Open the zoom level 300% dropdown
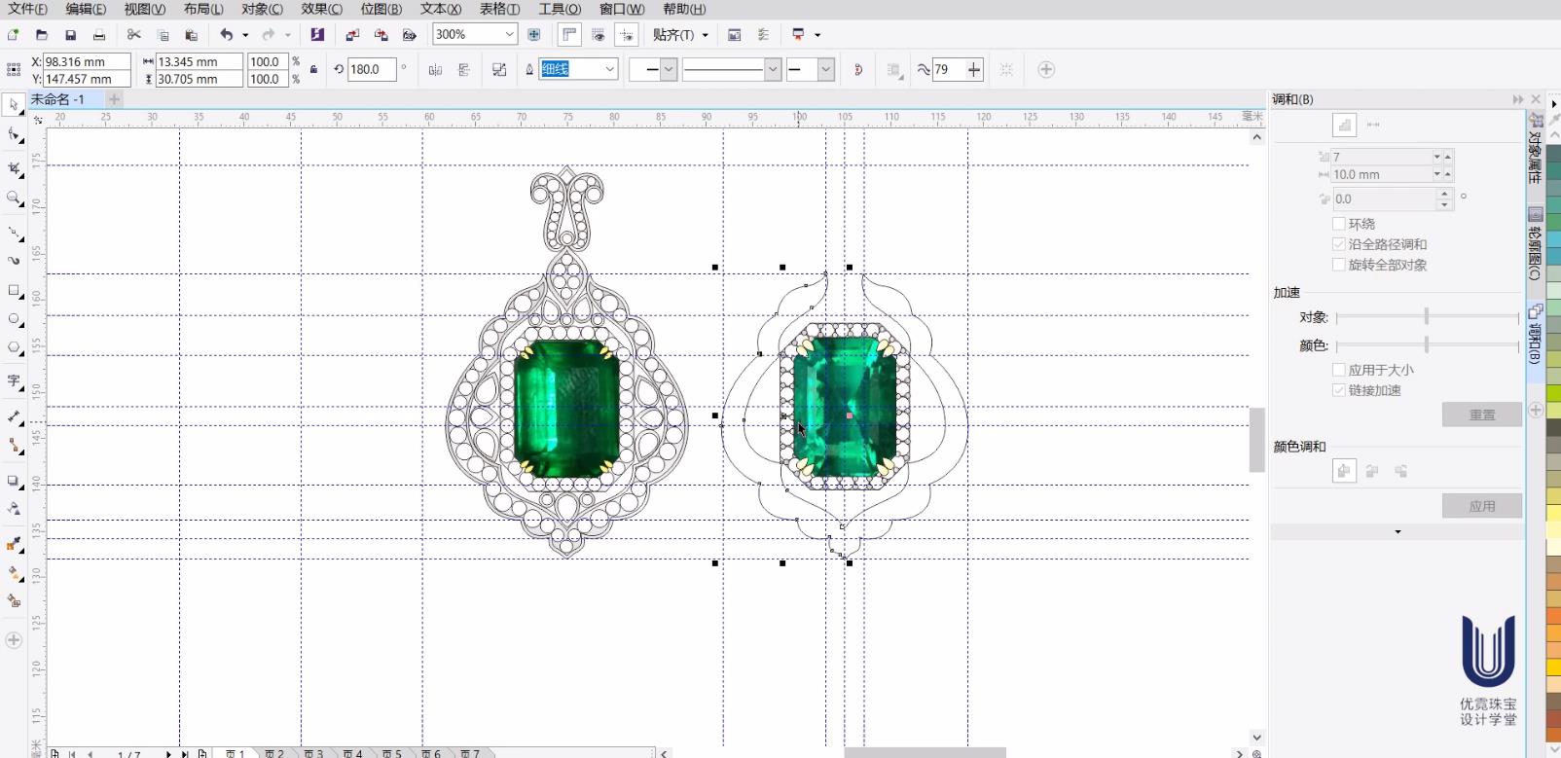This screenshot has height=758, width=1561. tap(509, 34)
